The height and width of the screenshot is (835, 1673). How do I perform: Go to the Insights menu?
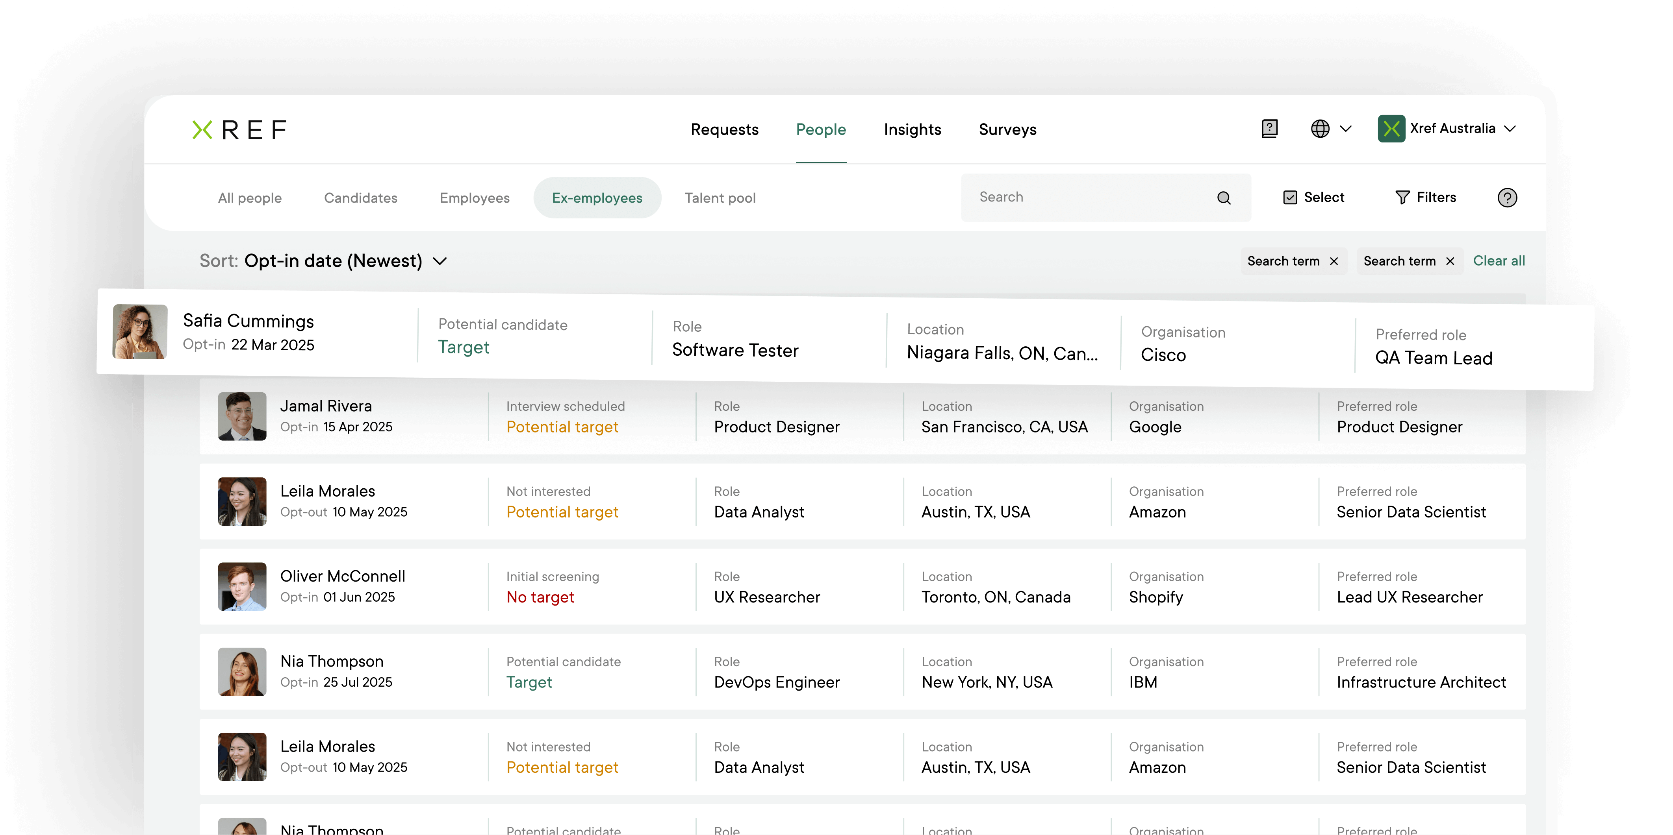912,130
